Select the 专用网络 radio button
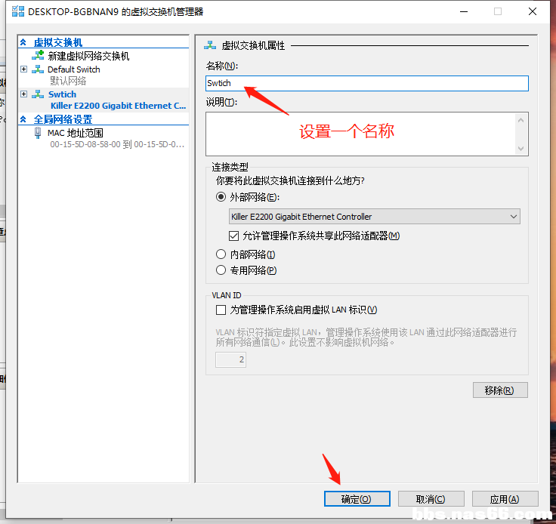Image resolution: width=556 pixels, height=524 pixels. 221,270
